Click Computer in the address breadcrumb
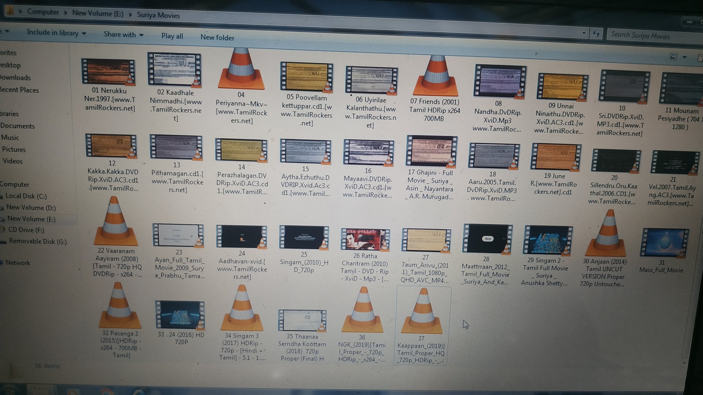The height and width of the screenshot is (395, 703). pyautogui.click(x=43, y=12)
